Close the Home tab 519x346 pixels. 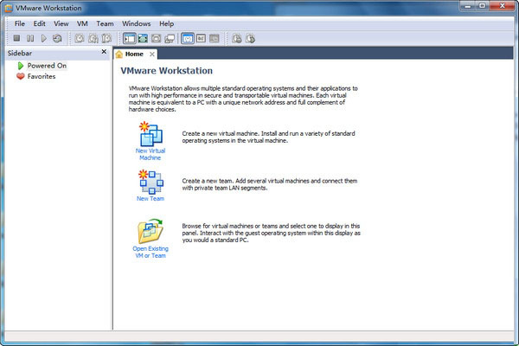coord(152,54)
